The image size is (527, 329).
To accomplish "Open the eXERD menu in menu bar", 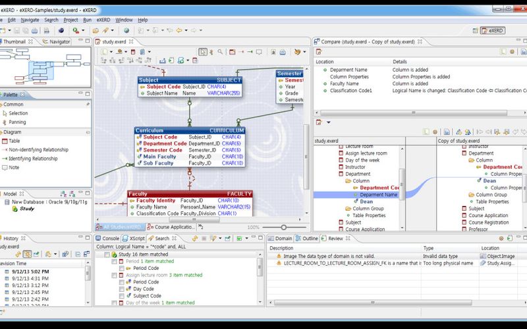I will pyautogui.click(x=103, y=20).
